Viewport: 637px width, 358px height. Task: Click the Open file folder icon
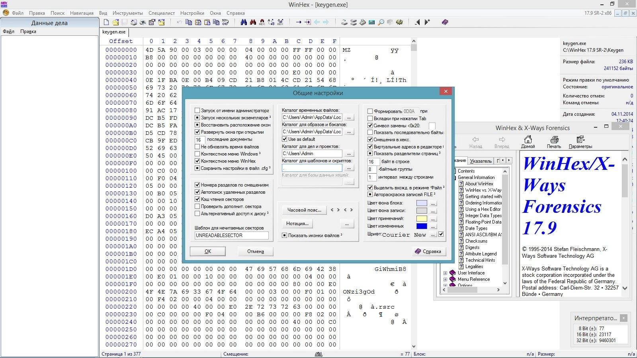click(115, 22)
